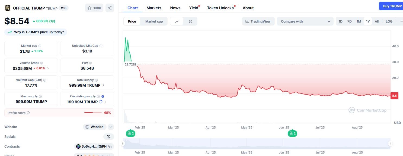The width and height of the screenshot is (403, 156).
Task: Click the Jun '25 event marker badge
Action: tap(292, 133)
